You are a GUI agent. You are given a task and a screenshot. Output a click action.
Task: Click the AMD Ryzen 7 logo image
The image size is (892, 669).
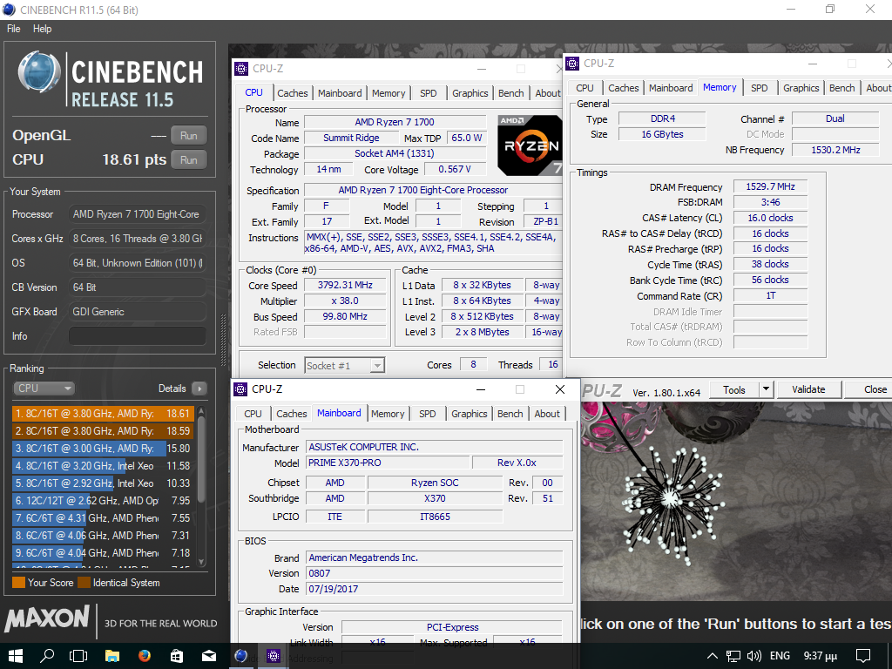[530, 145]
